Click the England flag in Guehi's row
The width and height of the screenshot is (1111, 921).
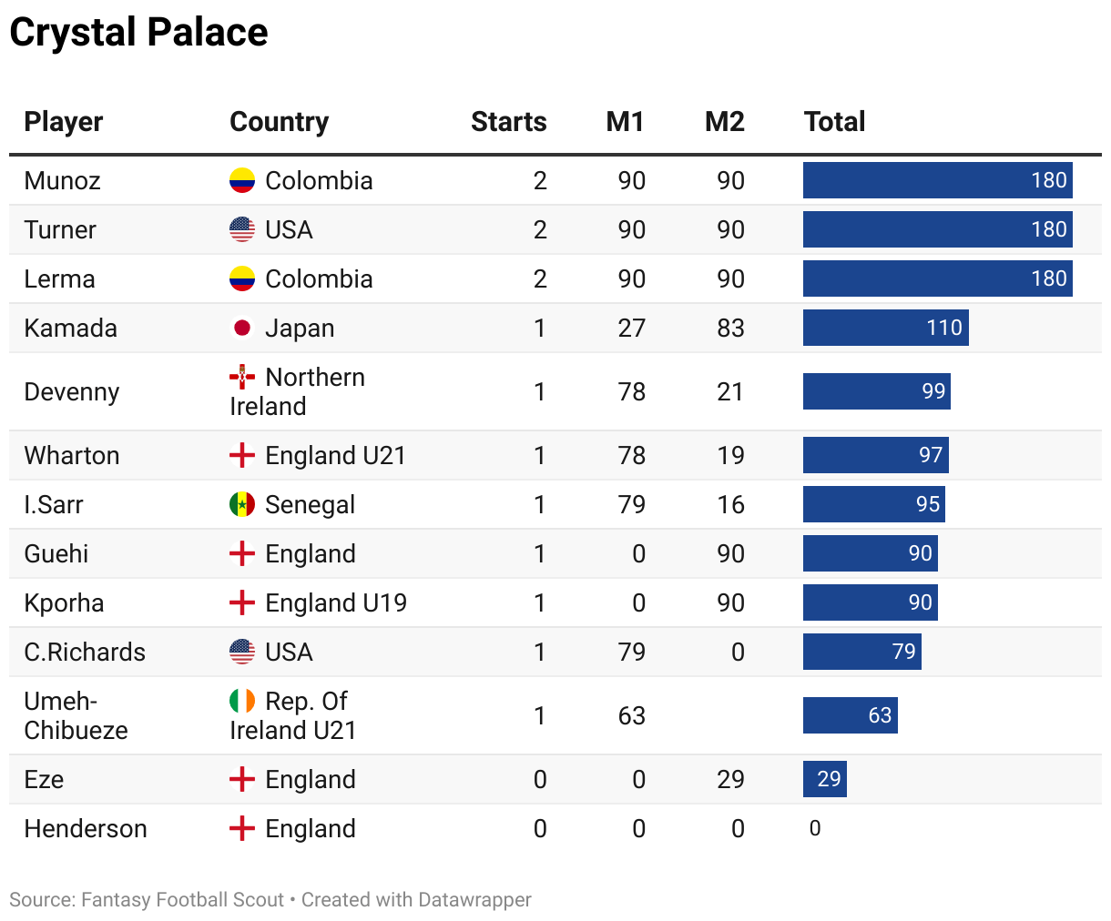click(x=241, y=553)
